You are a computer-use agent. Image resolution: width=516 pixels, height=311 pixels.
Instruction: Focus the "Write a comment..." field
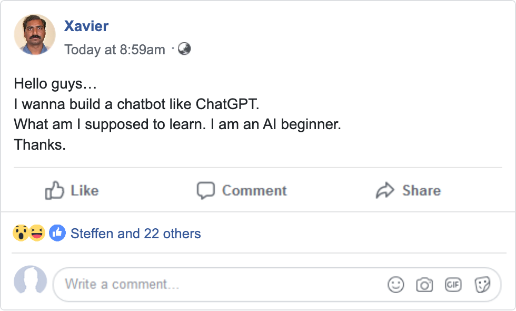(x=211, y=285)
